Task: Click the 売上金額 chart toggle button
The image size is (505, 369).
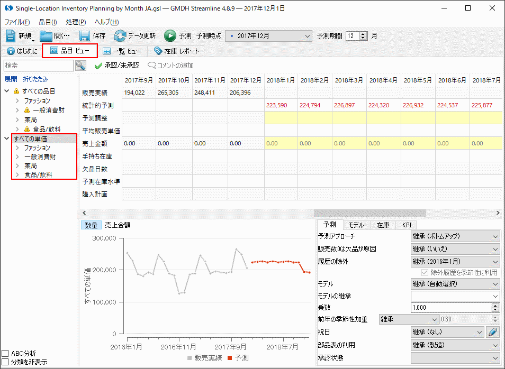Action: [118, 225]
